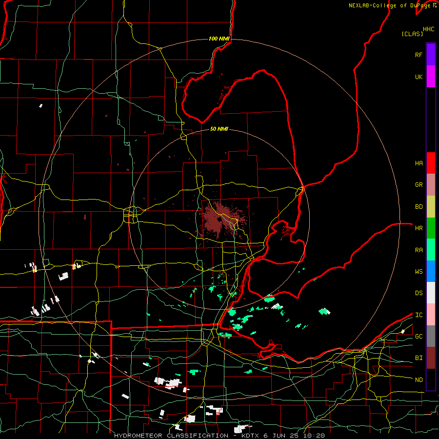
Task: Click the WS blue legend swatch
Action: pyautogui.click(x=431, y=271)
